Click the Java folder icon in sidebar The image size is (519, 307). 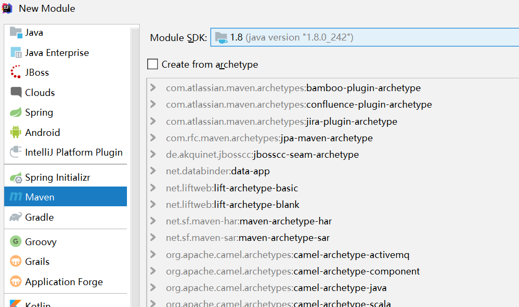(x=16, y=33)
